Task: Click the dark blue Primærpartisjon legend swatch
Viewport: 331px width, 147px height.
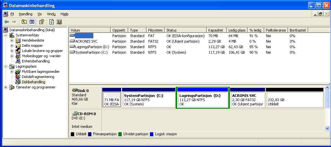Action: [90, 134]
